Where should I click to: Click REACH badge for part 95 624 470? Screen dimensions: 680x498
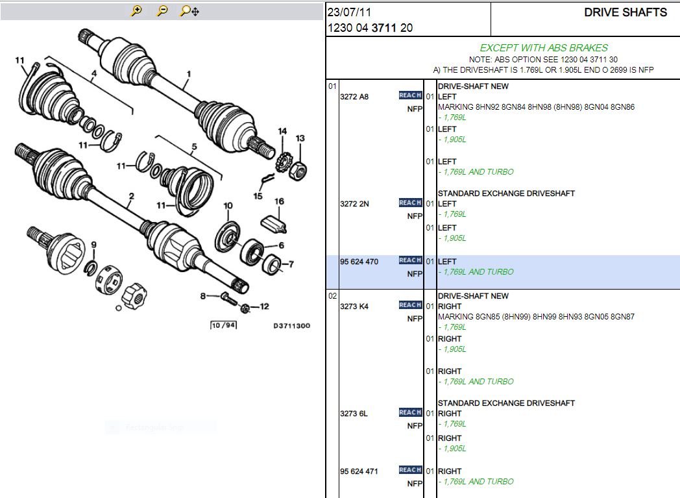[410, 260]
